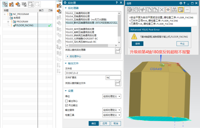Click the add-window icon with plus
This screenshot has height=128, width=200.
tap(31, 4)
